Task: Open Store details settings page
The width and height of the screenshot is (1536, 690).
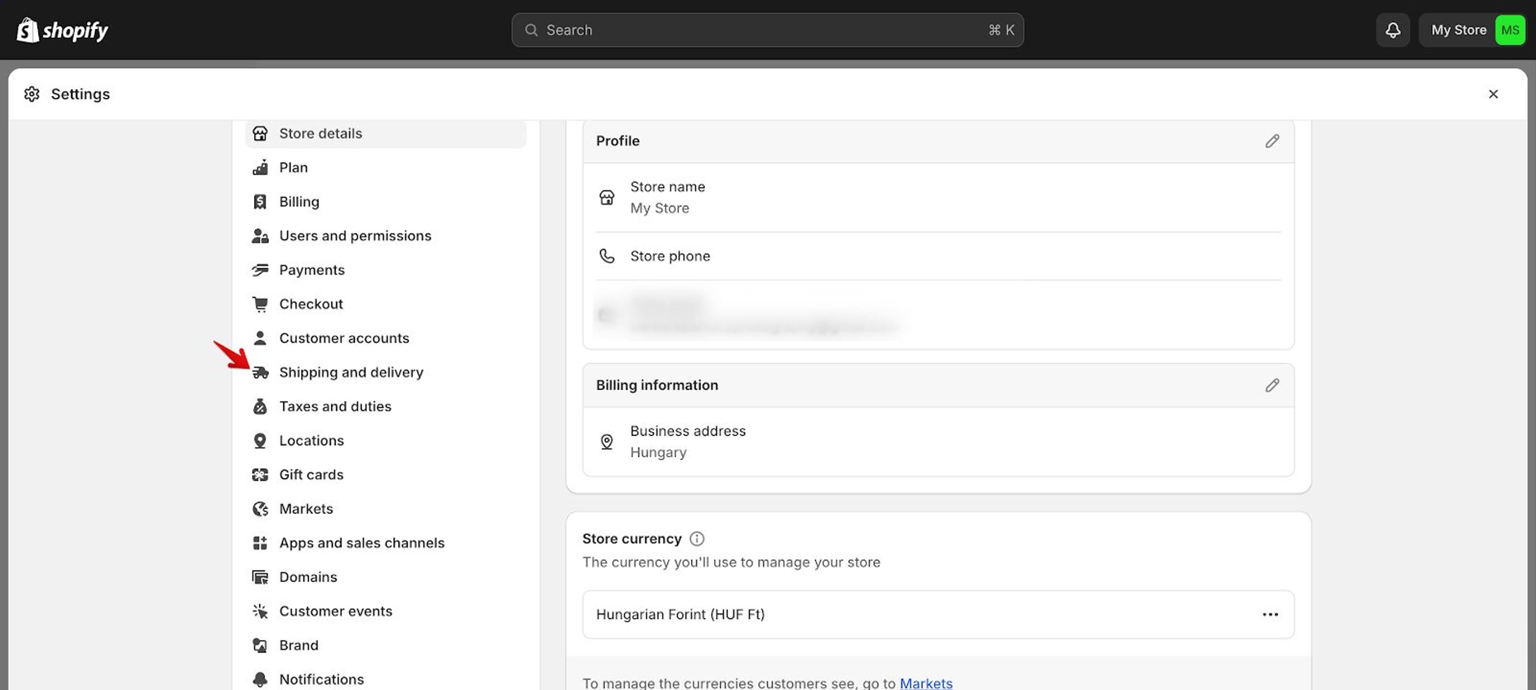Action: point(386,134)
